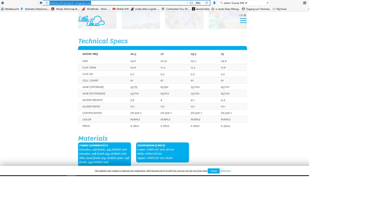Click the FABRIC DOMINICOTEX card title
380x214 pixels.
click(93, 146)
